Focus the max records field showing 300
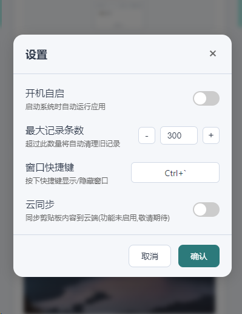Screen dimensions: 242x314 (179, 135)
